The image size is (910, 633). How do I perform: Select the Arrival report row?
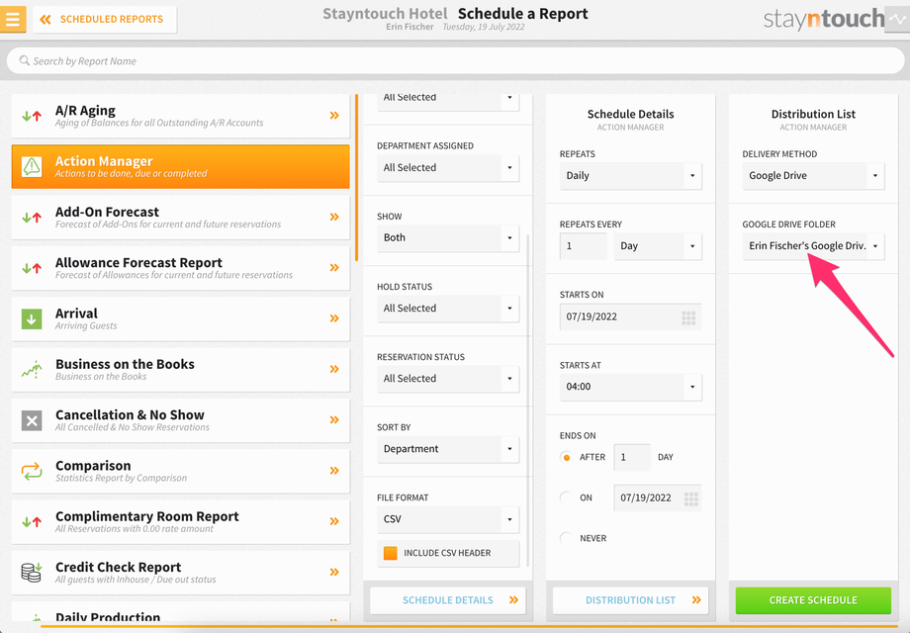pos(180,318)
